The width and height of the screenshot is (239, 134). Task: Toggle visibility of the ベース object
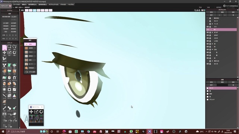pos(208,24)
